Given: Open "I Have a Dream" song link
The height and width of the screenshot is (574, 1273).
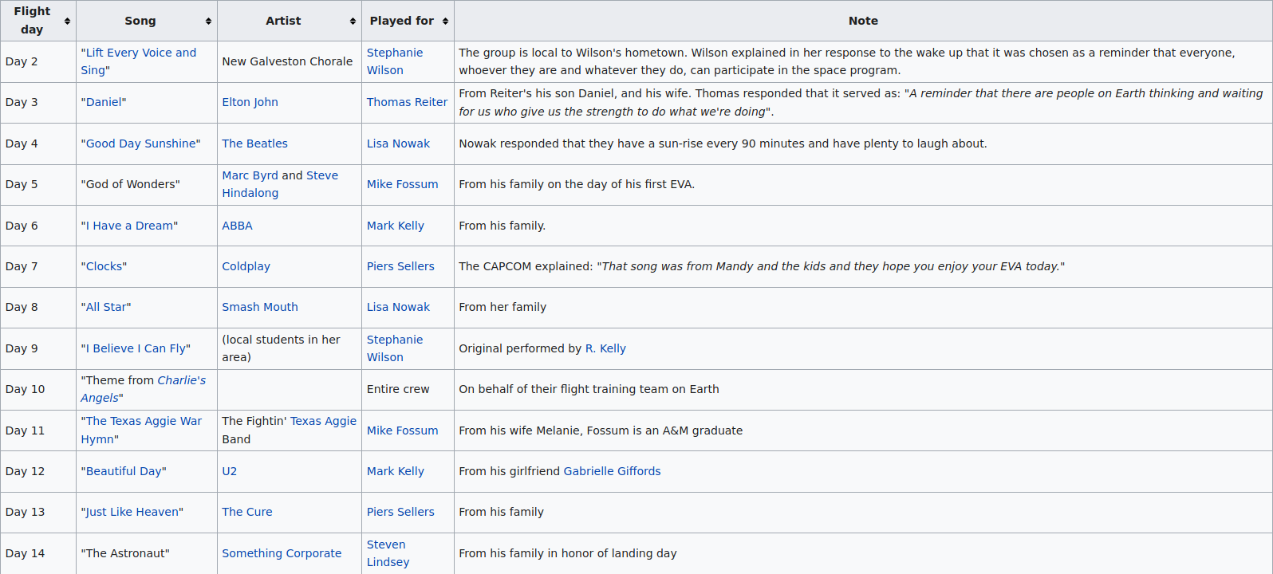Looking at the screenshot, I should 129,226.
